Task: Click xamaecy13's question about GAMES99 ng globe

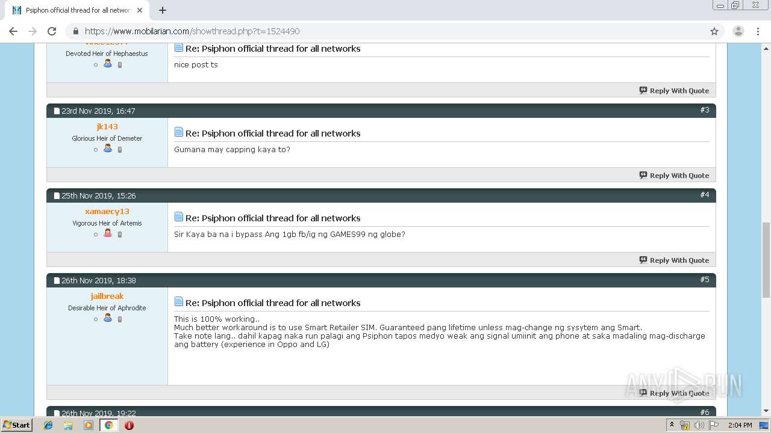Action: tap(290, 234)
